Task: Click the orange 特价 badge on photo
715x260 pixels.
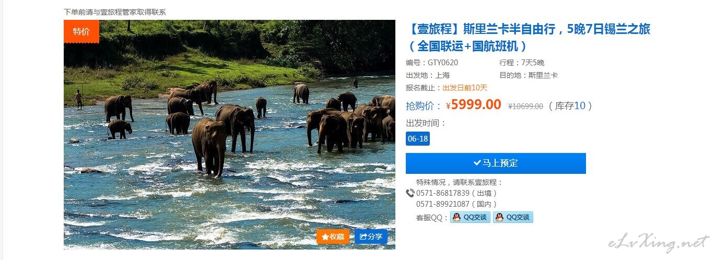Action: pyautogui.click(x=81, y=31)
